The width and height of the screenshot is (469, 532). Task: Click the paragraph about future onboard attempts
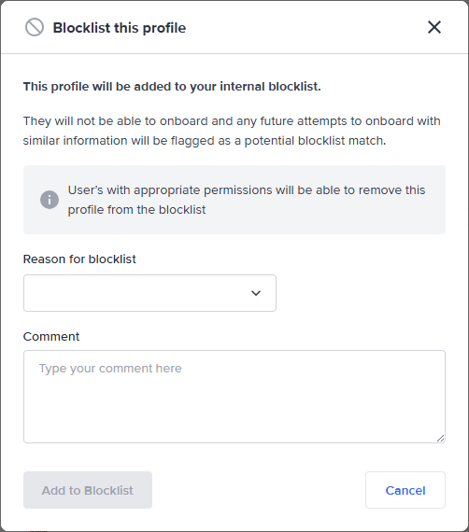point(232,131)
